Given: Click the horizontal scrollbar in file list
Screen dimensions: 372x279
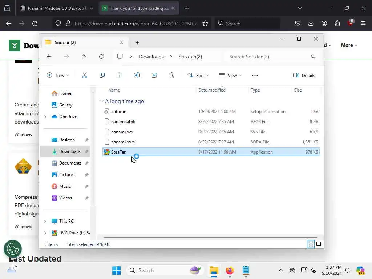Looking at the screenshot, I should 210,237.
